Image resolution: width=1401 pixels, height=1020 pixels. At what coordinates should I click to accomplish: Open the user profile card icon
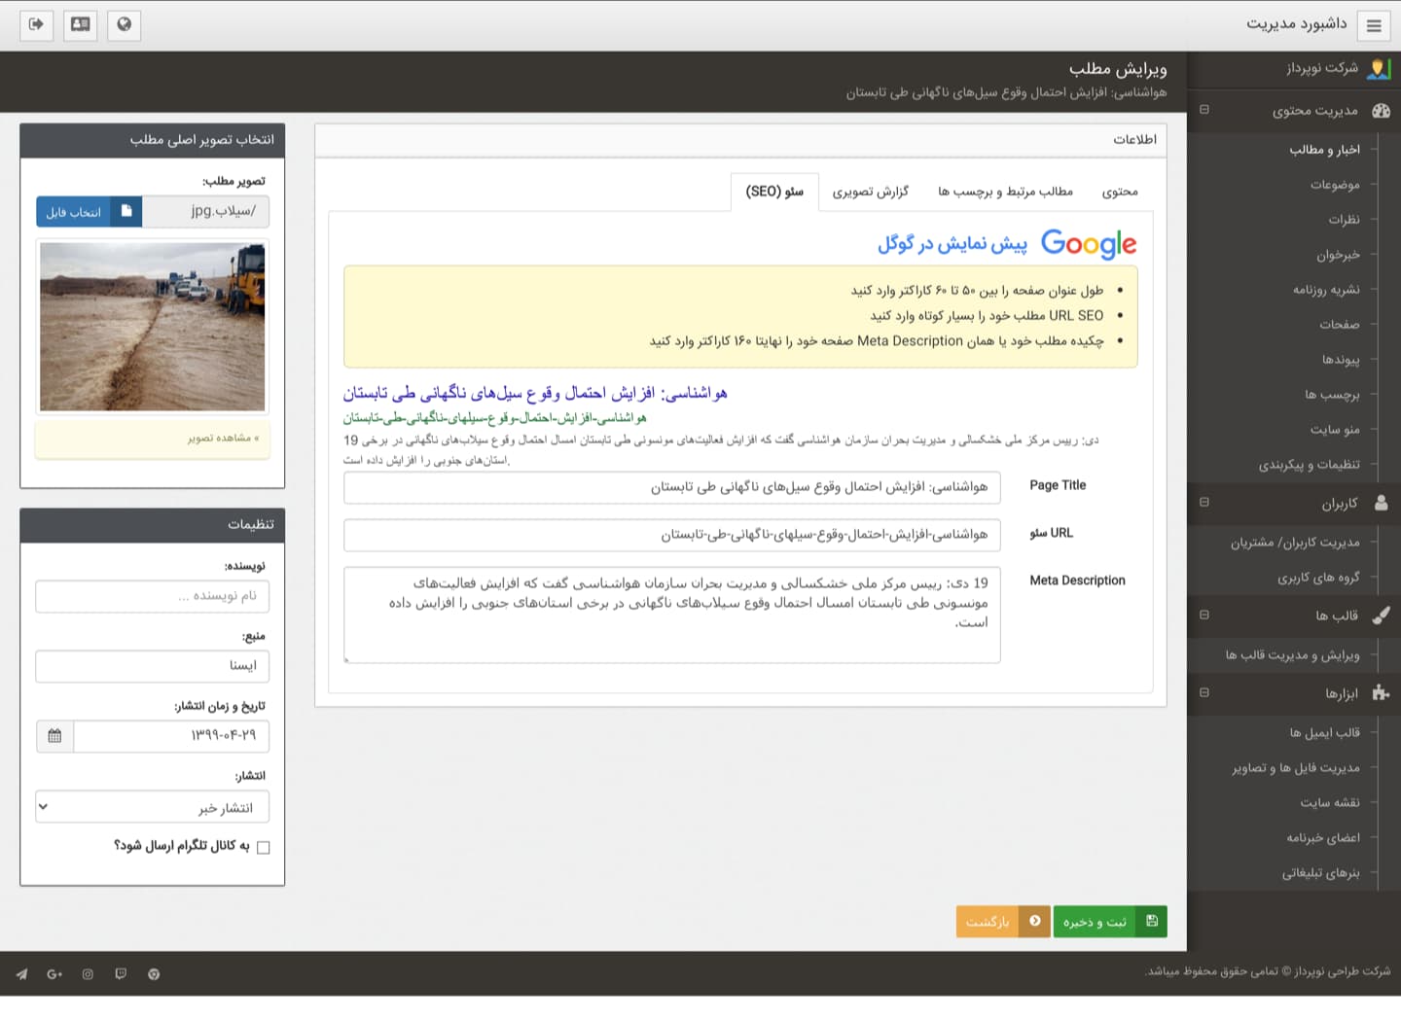coord(81,24)
